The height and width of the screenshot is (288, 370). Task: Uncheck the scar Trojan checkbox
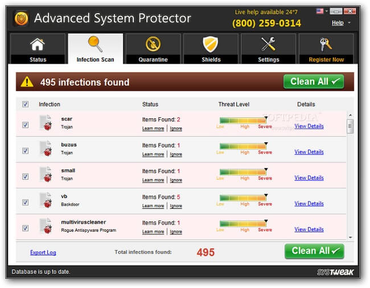pos(25,125)
